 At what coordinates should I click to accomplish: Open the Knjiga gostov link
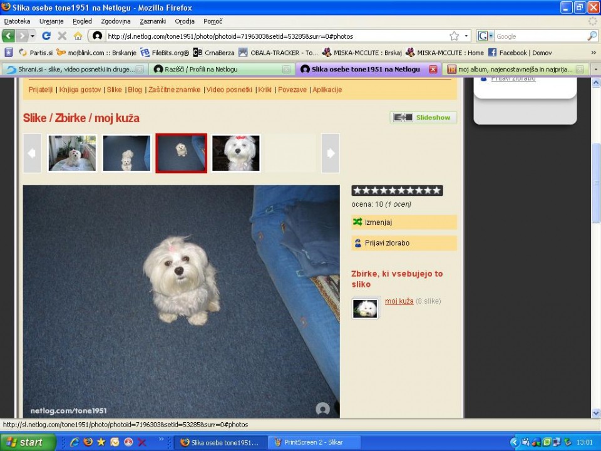click(x=80, y=90)
